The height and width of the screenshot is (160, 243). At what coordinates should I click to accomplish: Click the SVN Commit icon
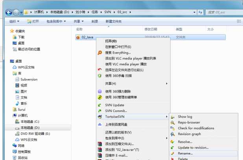pos(99,111)
